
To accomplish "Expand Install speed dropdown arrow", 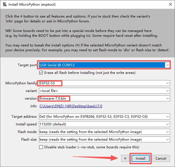I will click(x=168, y=124).
